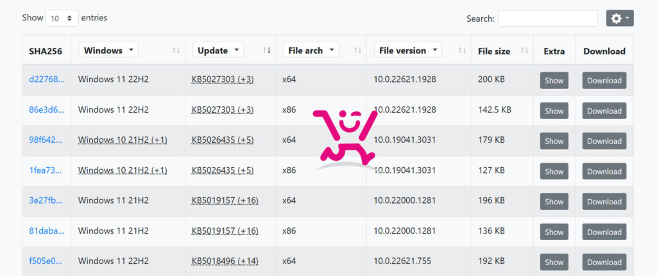Screen dimensions: 657x276
Task: Sort by the Update column arrows
Action: pos(266,51)
